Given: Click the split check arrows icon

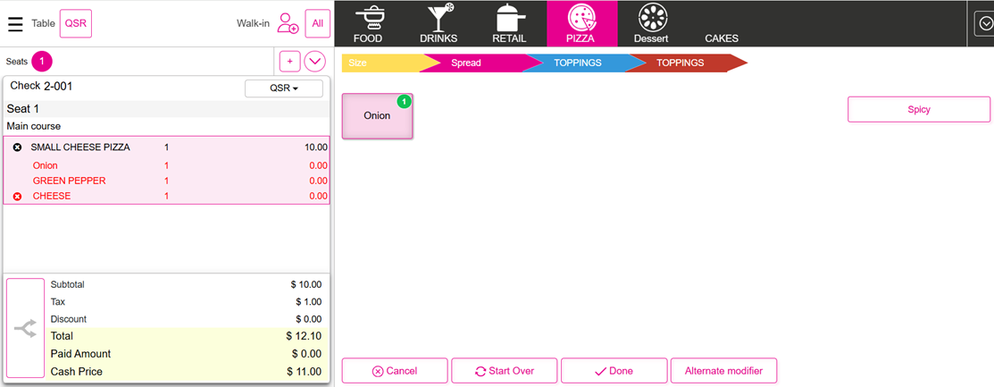Looking at the screenshot, I should [25, 328].
